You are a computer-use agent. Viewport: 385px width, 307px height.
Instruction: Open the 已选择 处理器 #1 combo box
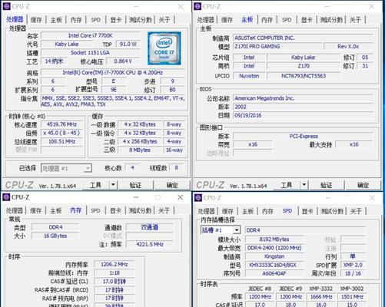tap(66, 168)
